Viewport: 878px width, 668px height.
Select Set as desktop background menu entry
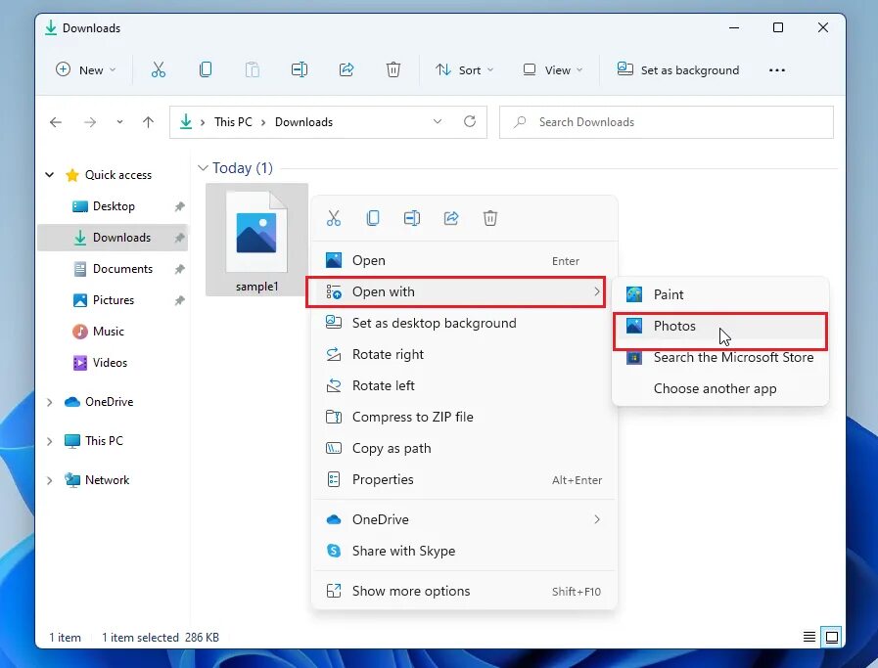click(x=464, y=324)
